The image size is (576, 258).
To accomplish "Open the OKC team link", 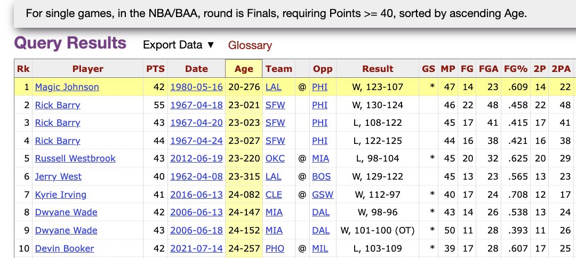I will click(x=275, y=158).
